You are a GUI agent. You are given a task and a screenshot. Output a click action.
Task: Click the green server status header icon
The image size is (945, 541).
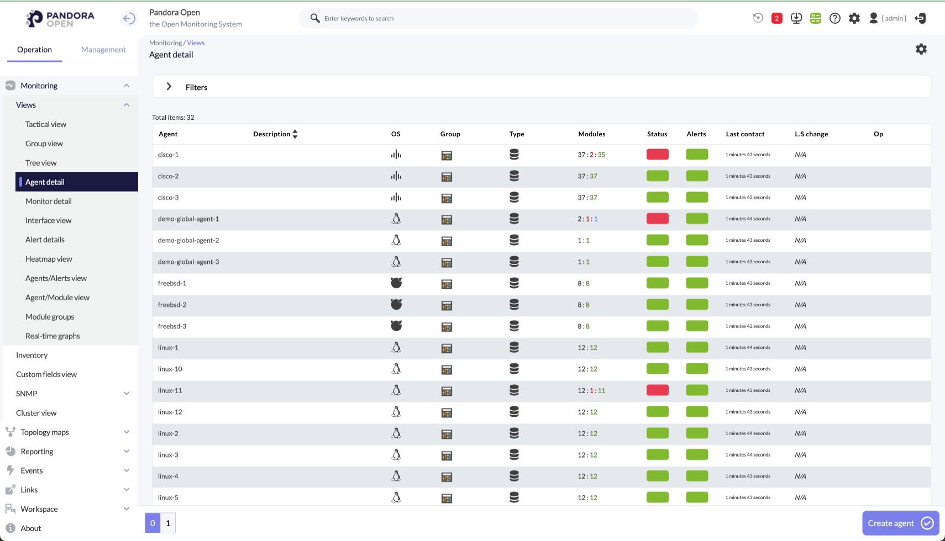[x=815, y=18]
